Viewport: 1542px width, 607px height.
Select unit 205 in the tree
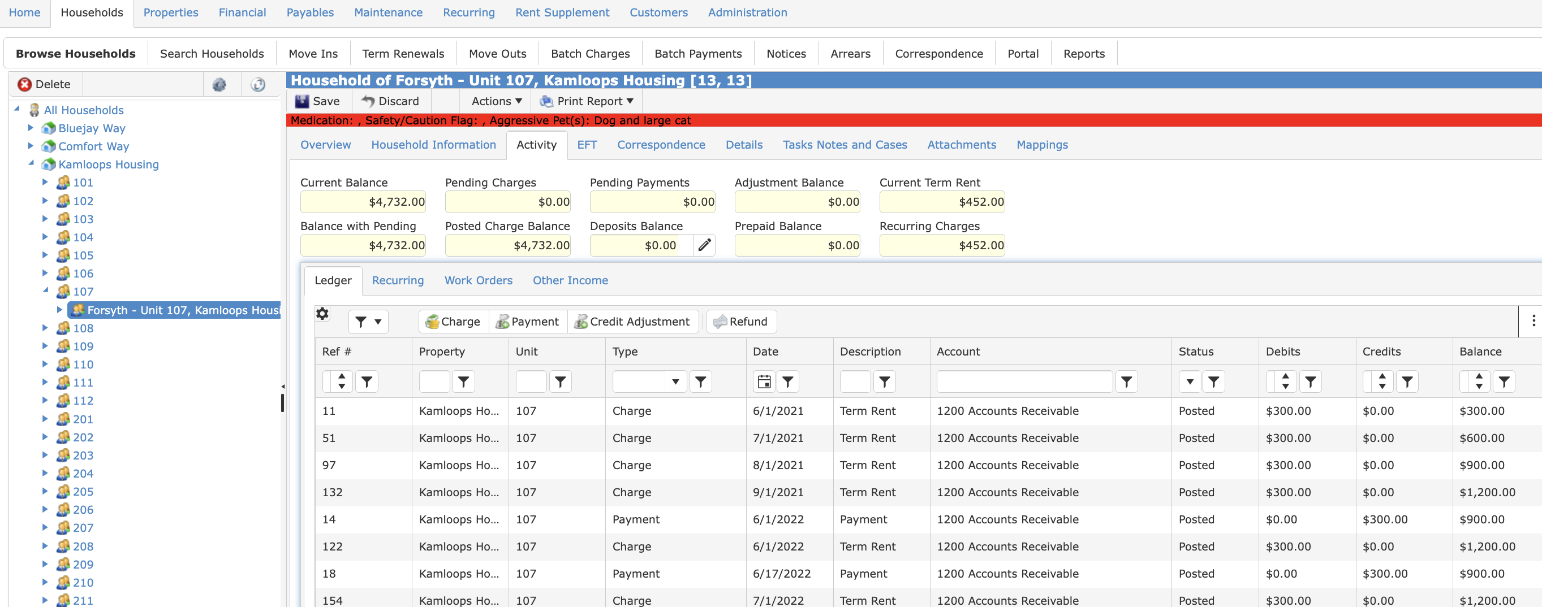coord(83,492)
